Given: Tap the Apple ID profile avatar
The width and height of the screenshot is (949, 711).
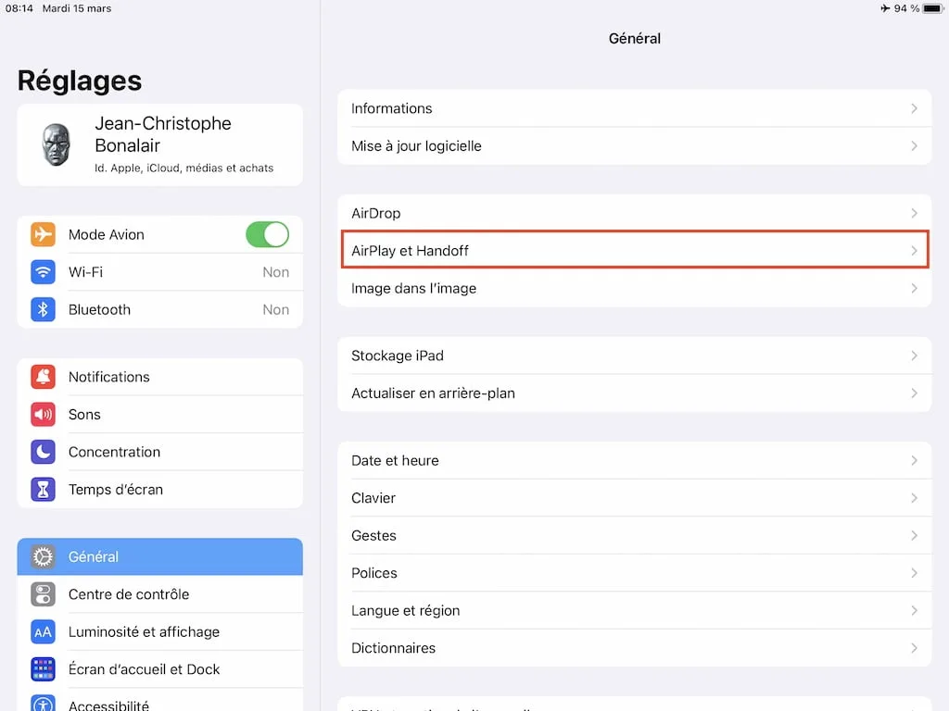Looking at the screenshot, I should coord(56,145).
